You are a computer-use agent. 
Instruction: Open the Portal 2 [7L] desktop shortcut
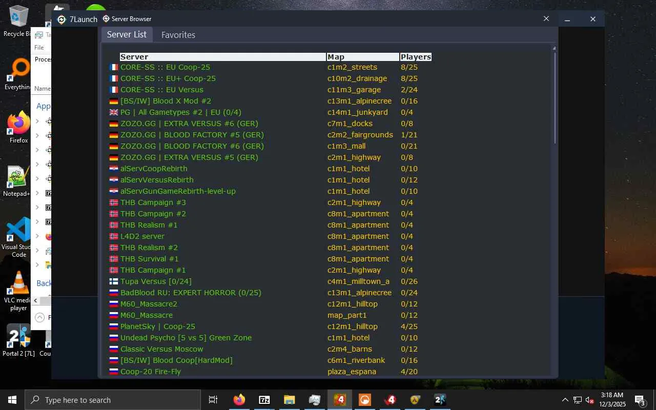click(18, 340)
